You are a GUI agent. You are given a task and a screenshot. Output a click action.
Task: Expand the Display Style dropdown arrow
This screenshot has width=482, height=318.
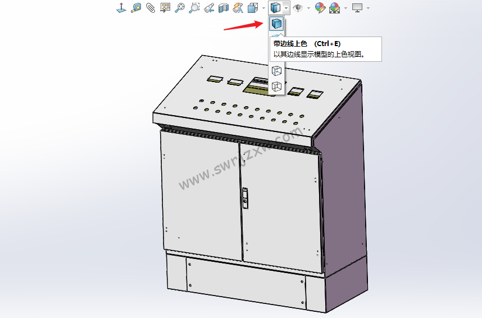(286, 8)
